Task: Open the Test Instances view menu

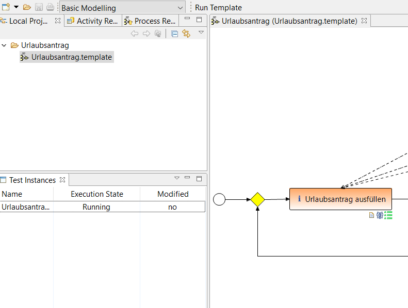Action: tap(177, 178)
